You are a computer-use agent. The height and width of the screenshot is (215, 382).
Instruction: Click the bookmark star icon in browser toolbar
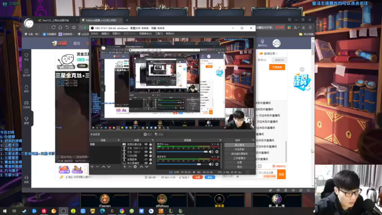tap(74, 27)
